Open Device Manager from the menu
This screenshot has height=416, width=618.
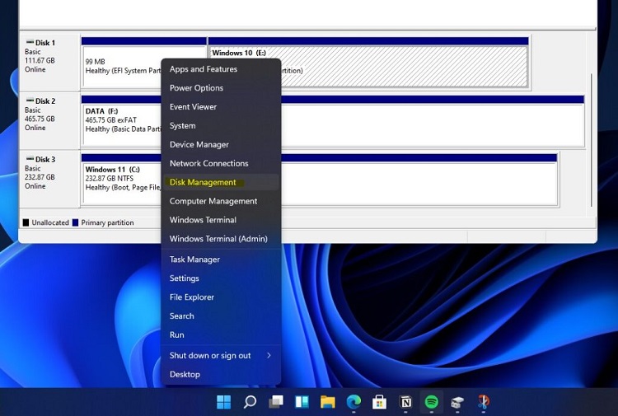coord(221,145)
